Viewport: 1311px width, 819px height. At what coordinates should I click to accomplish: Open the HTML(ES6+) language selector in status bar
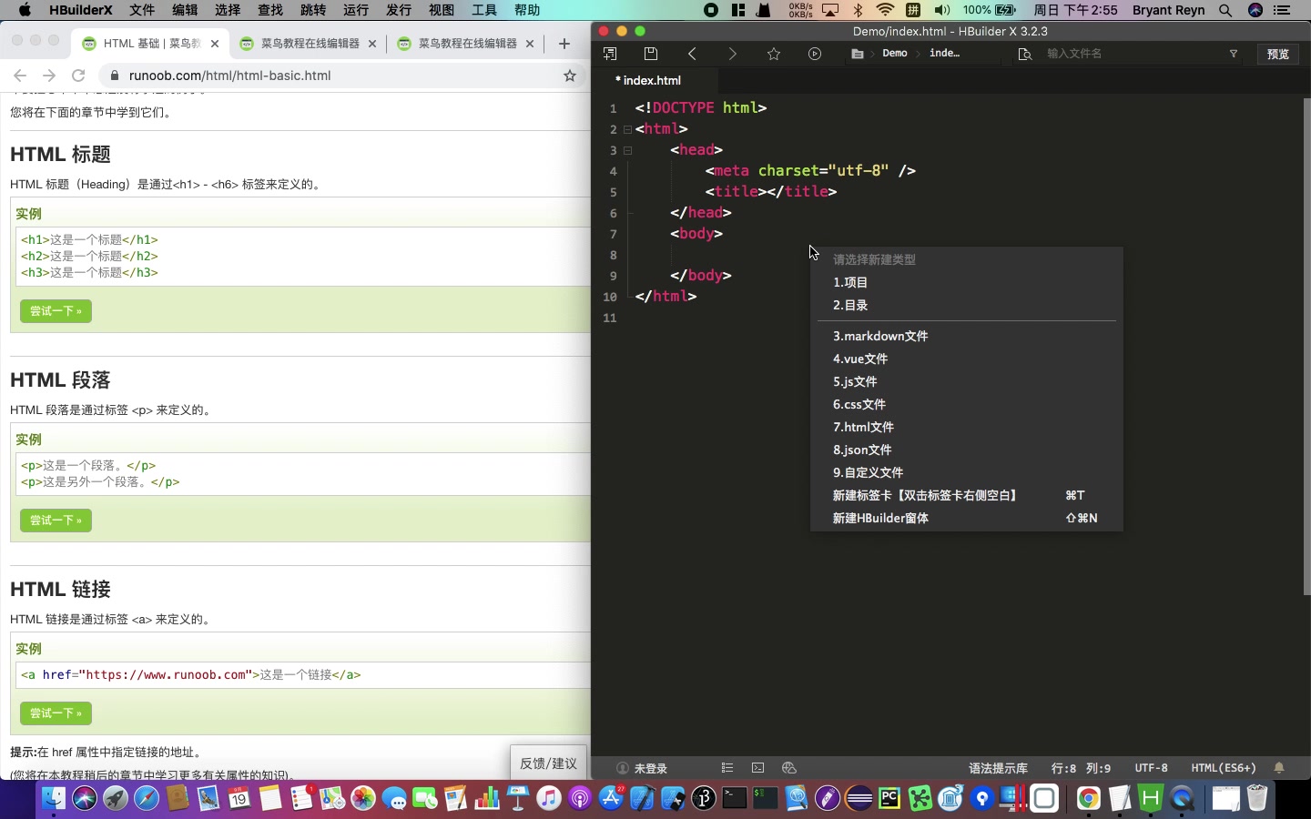pyautogui.click(x=1224, y=768)
